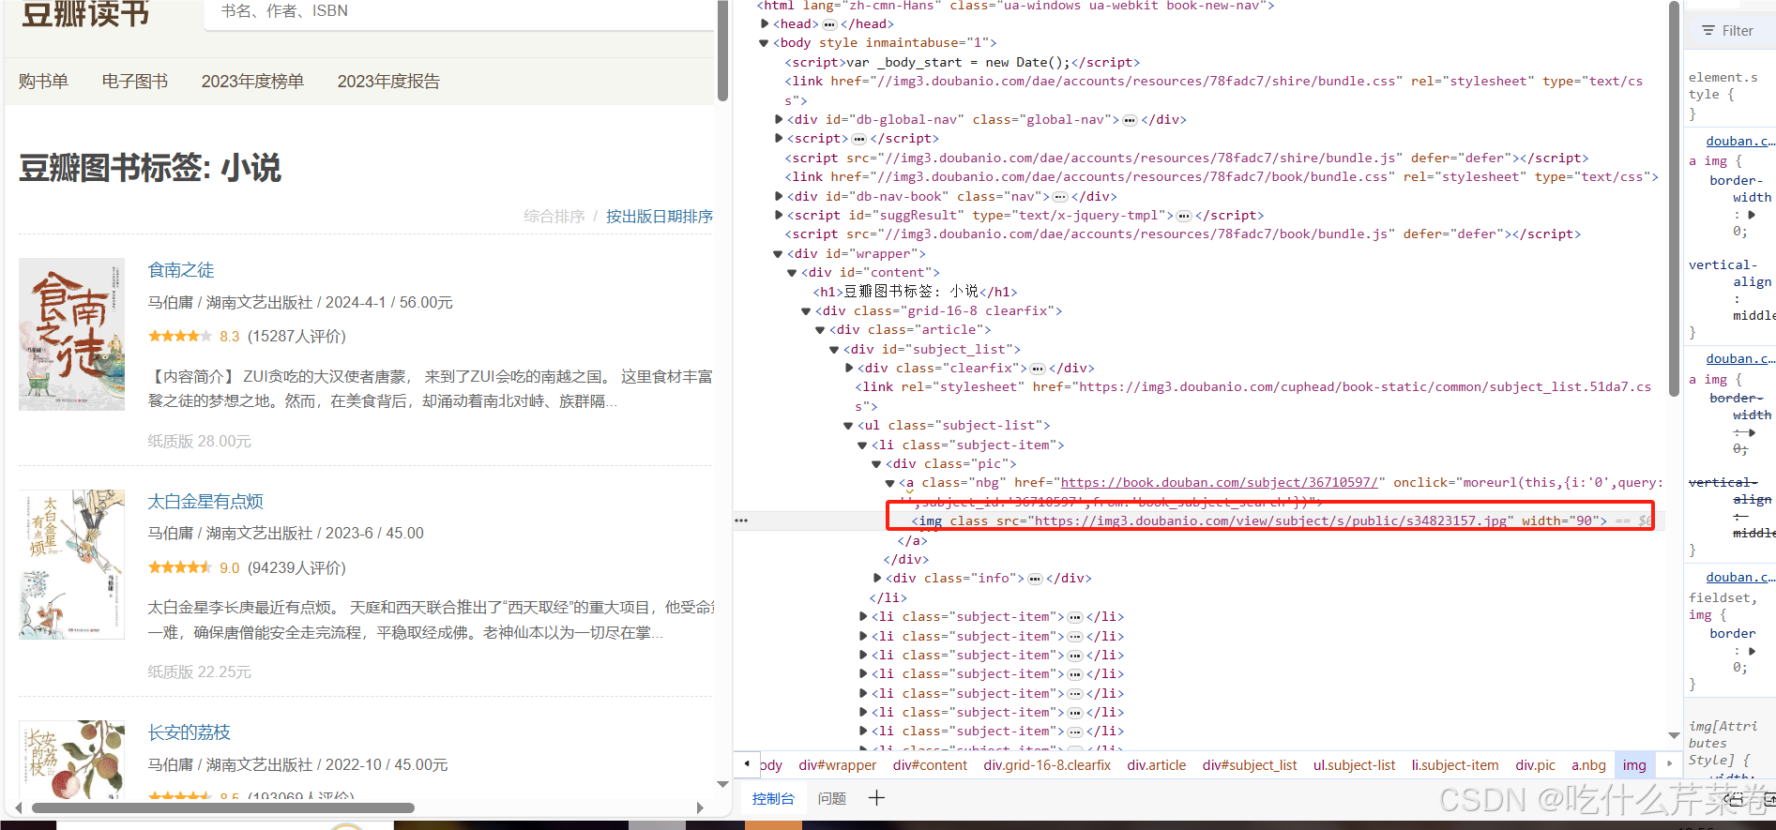Follow the book.douban.com/subject/36710597 href link
The image size is (1776, 830).
[x=1220, y=483]
